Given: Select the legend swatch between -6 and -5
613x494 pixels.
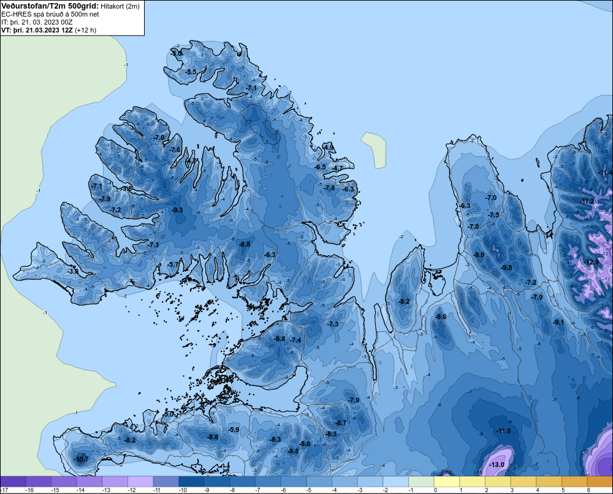Looking at the screenshot, I should tap(294, 482).
